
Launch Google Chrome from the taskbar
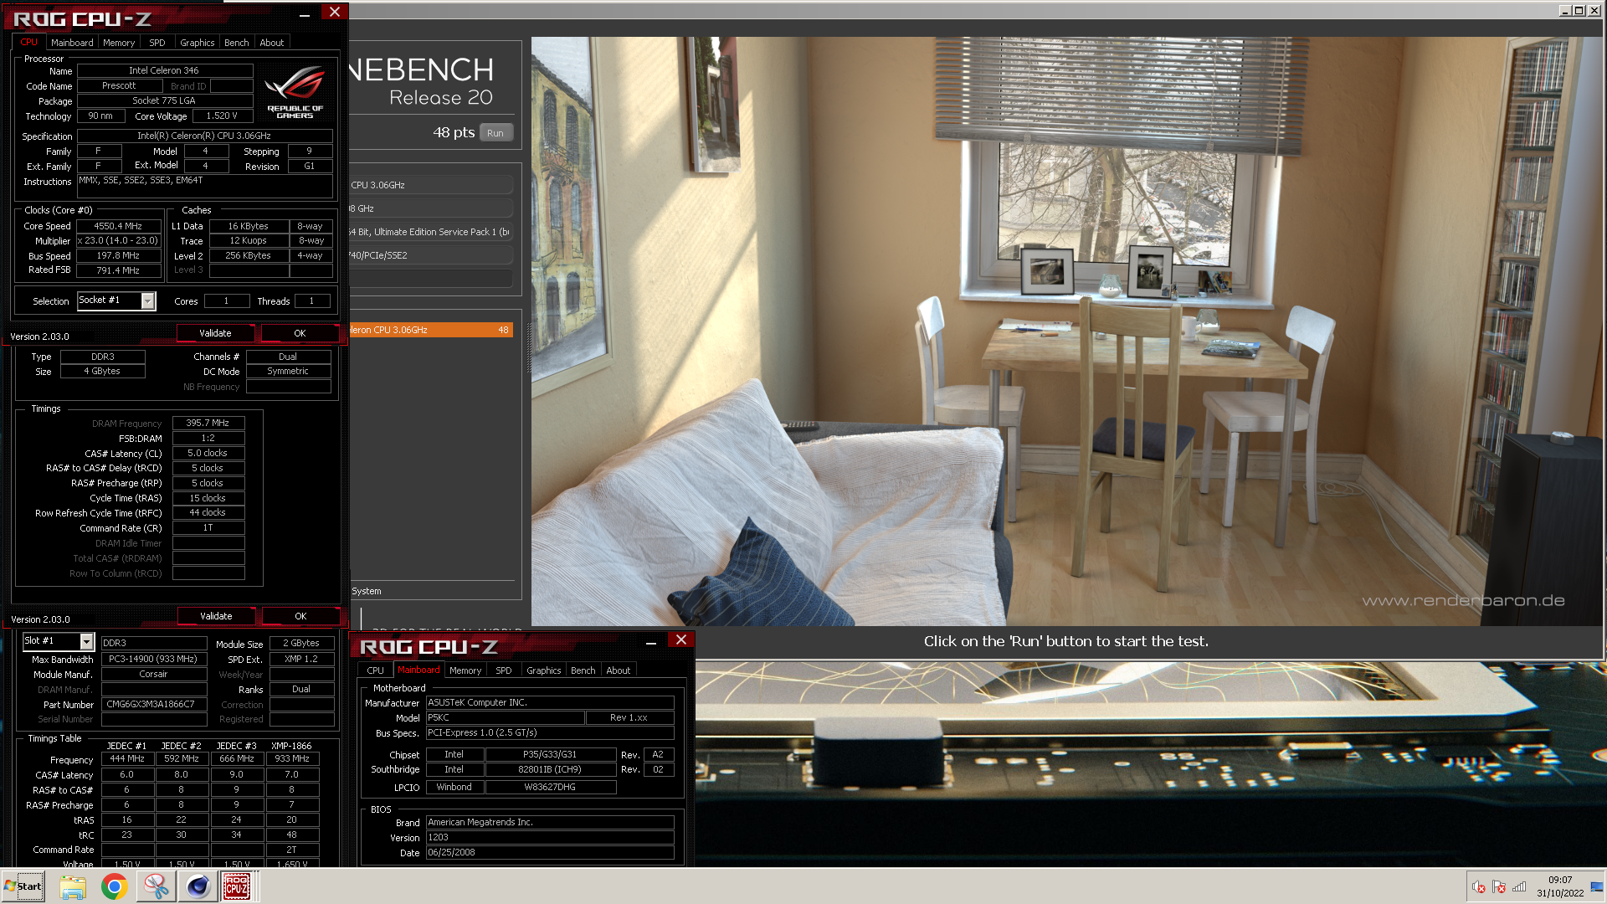click(115, 886)
